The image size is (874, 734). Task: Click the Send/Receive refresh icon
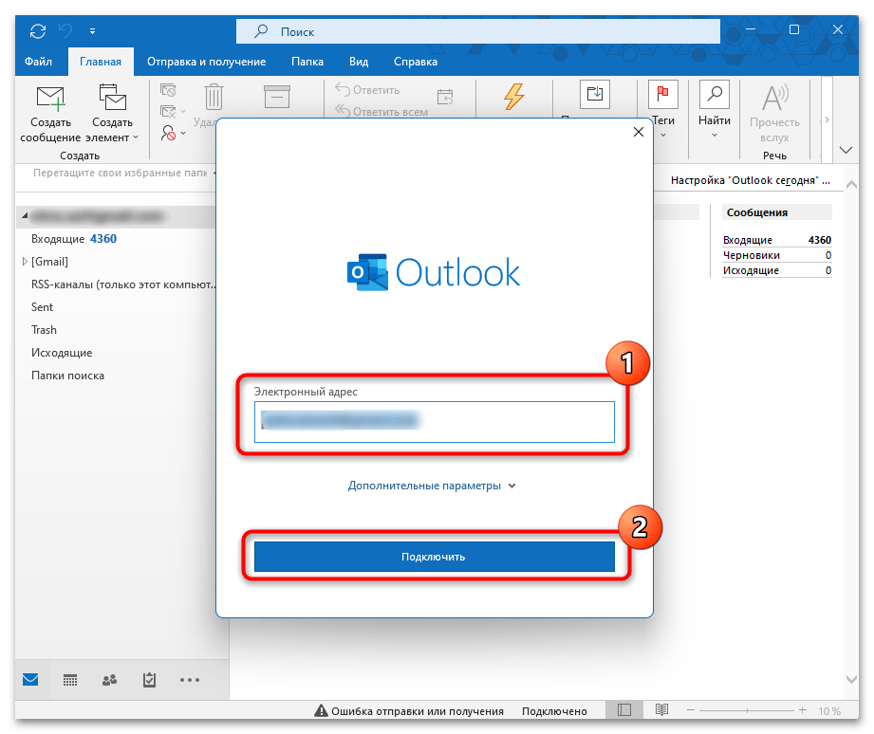pyautogui.click(x=37, y=30)
